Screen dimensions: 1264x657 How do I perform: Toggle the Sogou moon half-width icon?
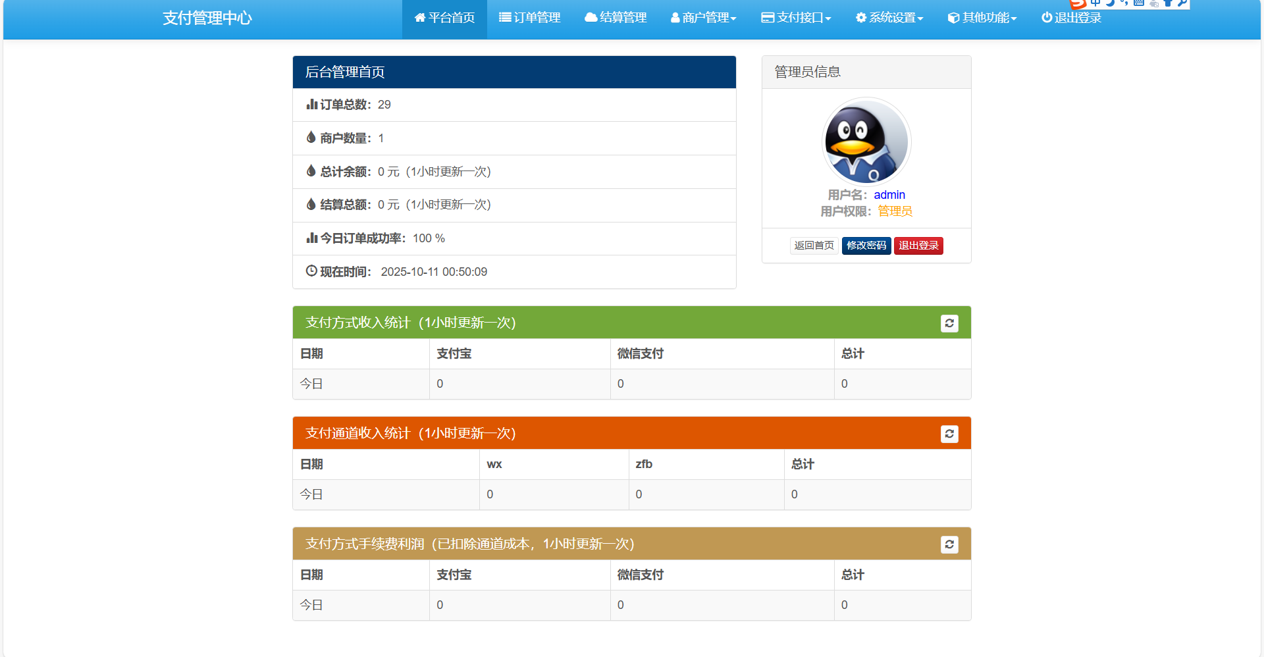click(1110, 3)
